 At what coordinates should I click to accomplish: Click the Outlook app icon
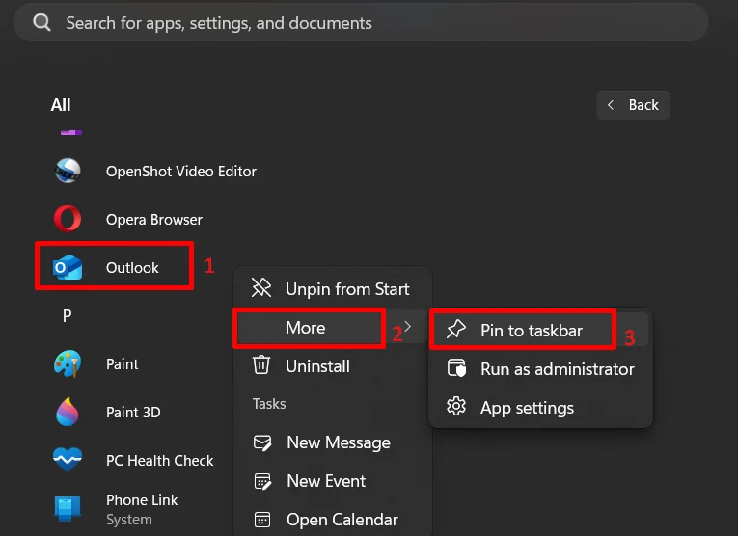[x=68, y=267]
